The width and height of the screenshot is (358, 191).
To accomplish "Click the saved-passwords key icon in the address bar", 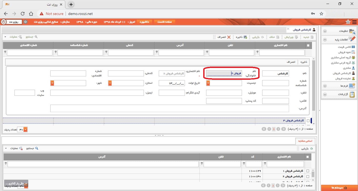I will click(x=313, y=14).
